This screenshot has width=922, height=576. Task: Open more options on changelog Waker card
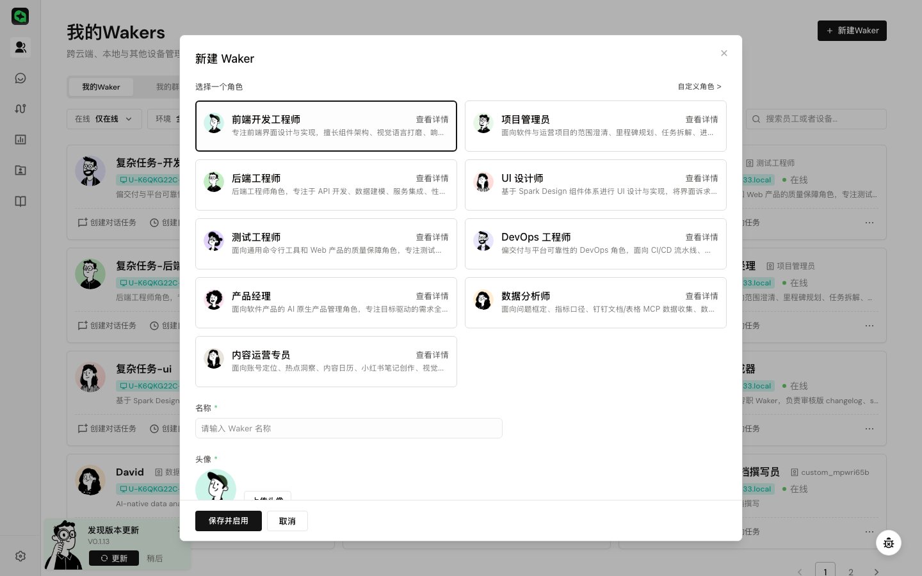pos(869,429)
